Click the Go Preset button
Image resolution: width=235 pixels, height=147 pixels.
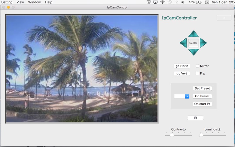tap(202, 96)
